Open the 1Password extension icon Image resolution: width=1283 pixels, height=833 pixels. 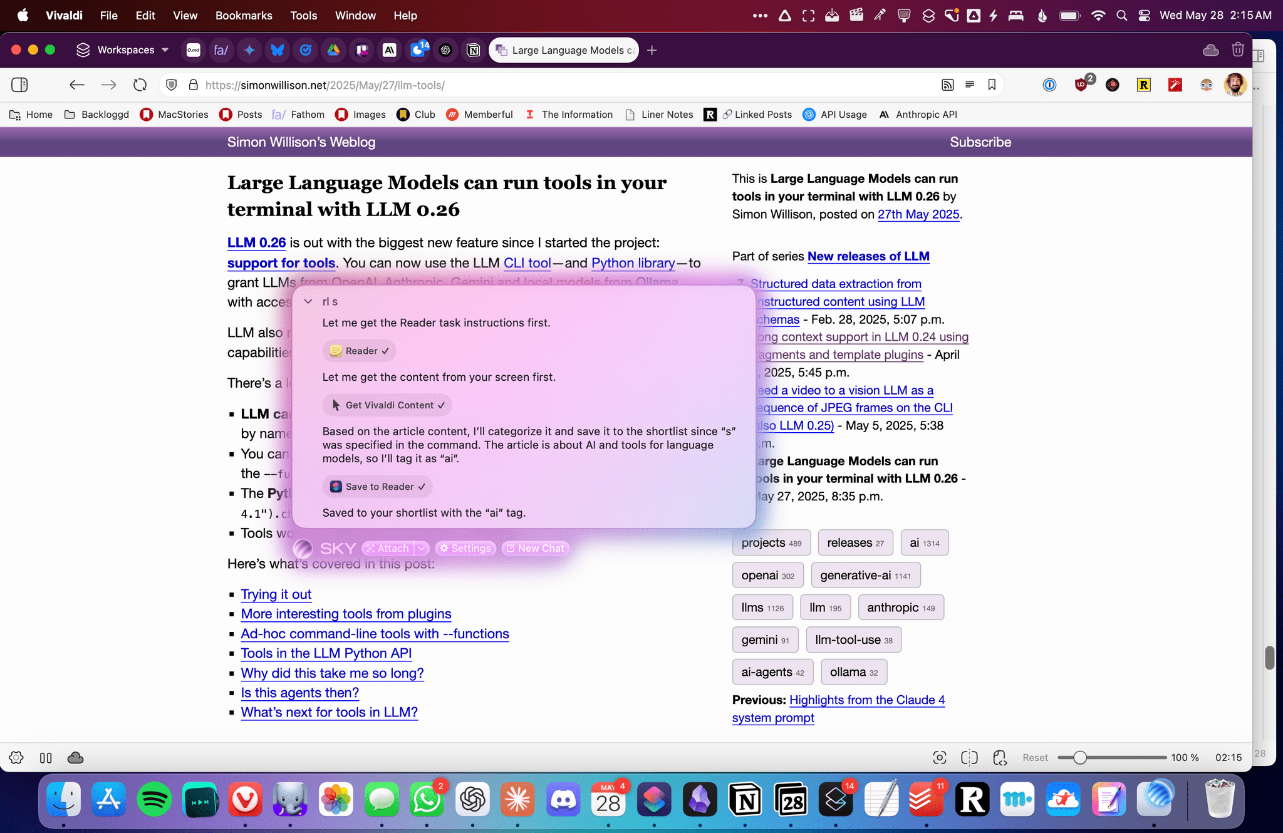pos(1049,85)
